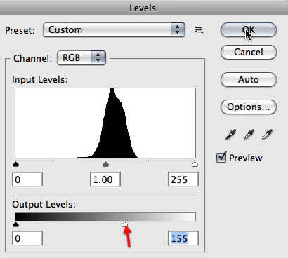Click the Output Levels label

[x=44, y=204]
